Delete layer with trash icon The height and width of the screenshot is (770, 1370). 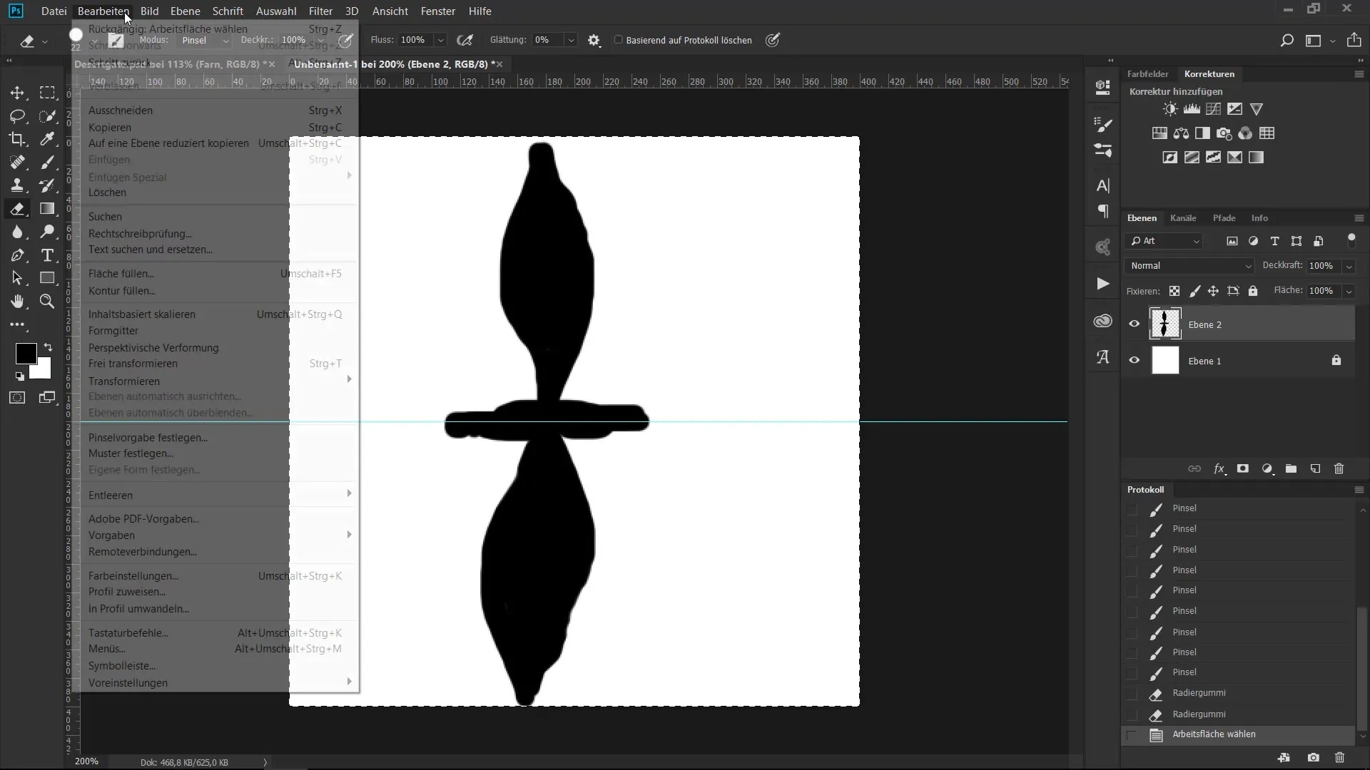1339,468
